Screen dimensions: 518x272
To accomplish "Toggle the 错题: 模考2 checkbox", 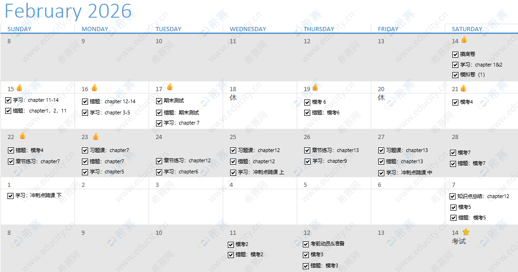I will point(231,255).
